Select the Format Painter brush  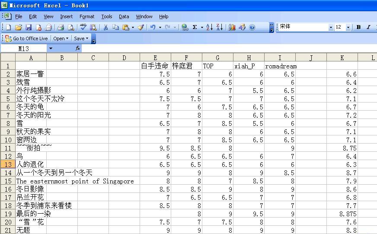[141, 27]
